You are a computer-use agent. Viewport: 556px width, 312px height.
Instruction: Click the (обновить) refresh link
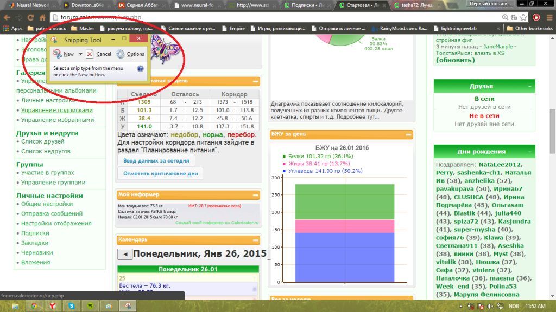click(x=456, y=60)
